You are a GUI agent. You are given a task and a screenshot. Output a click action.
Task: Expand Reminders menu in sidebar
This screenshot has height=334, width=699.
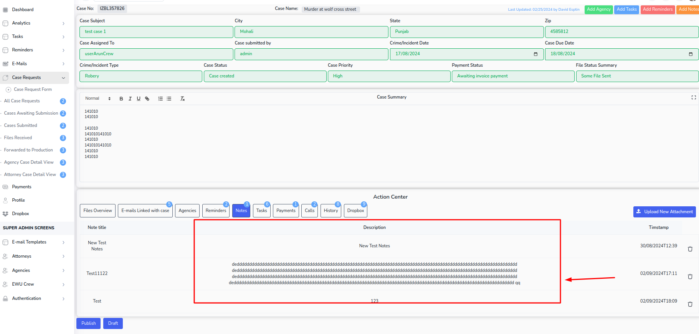click(35, 50)
